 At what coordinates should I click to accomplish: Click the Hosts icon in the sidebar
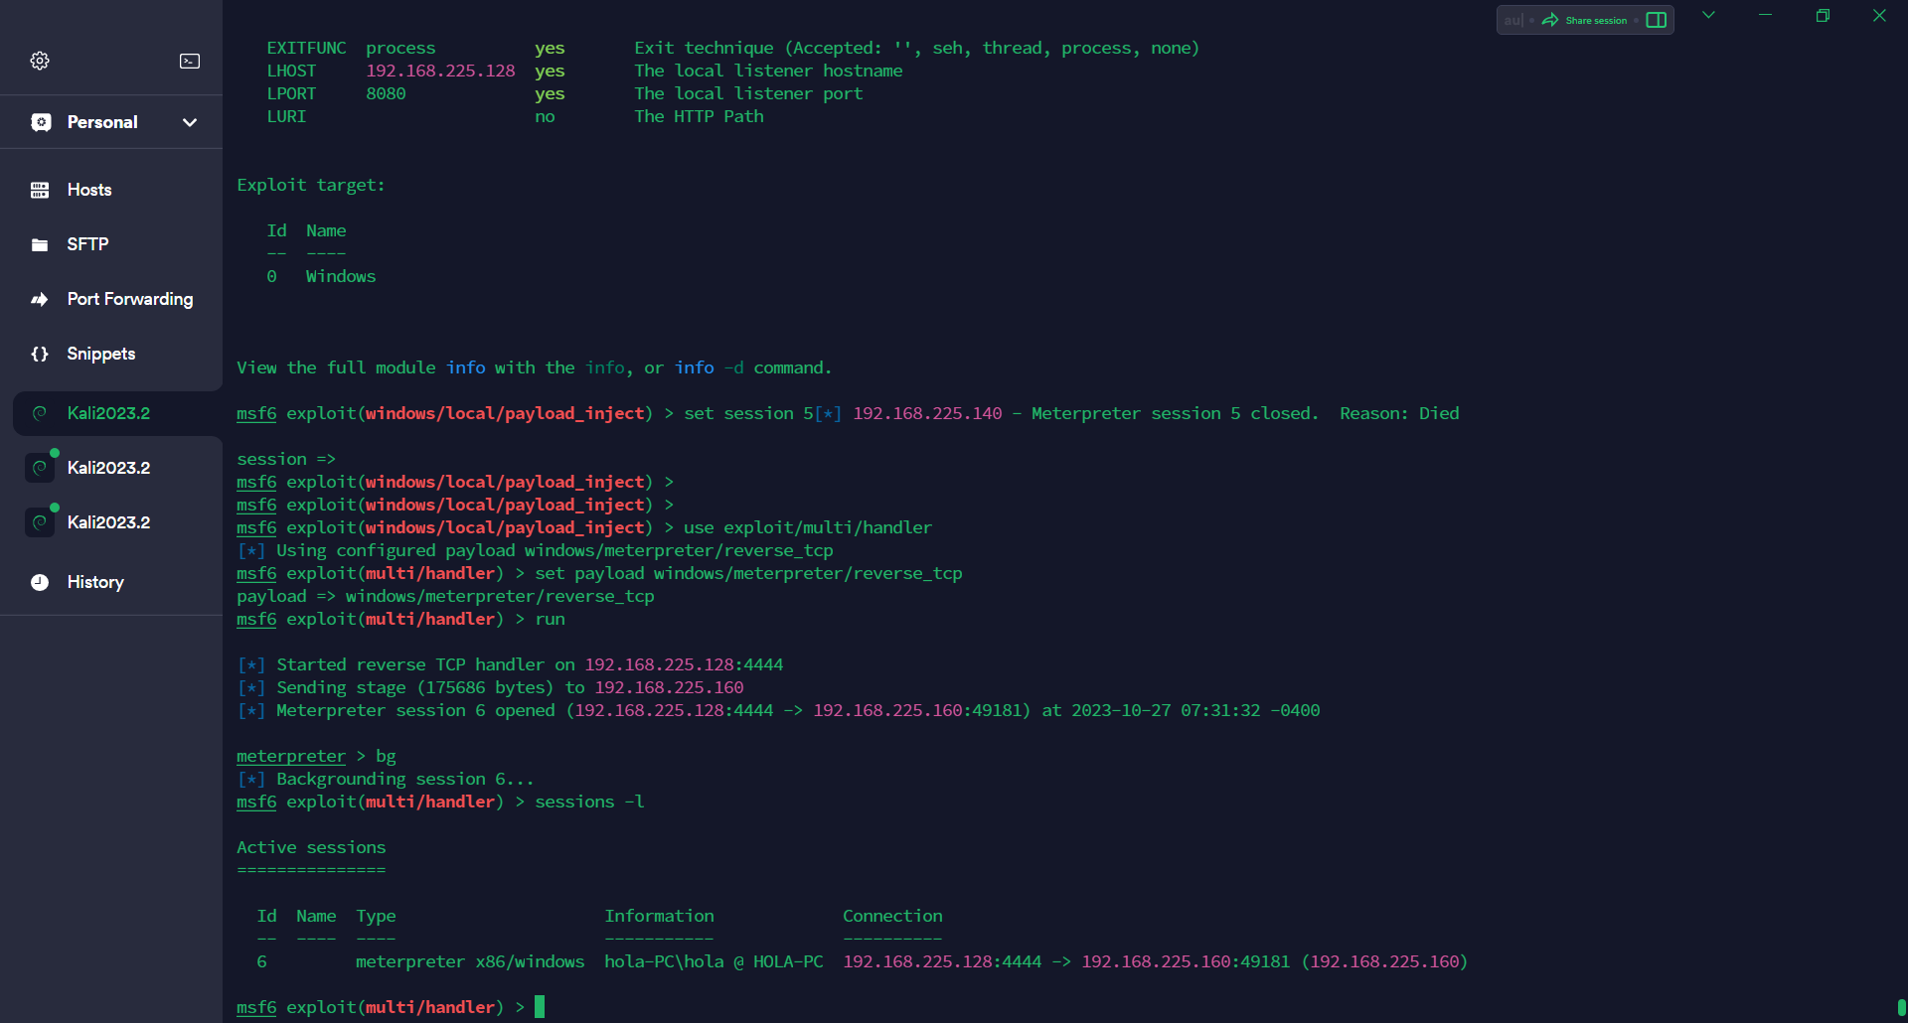(40, 190)
